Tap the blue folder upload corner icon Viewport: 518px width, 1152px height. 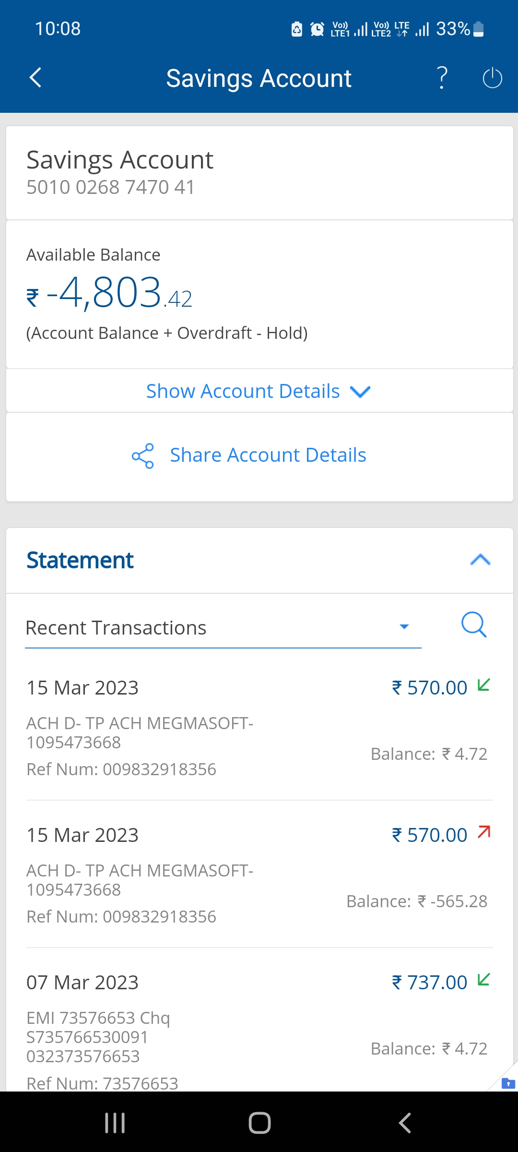[508, 1083]
